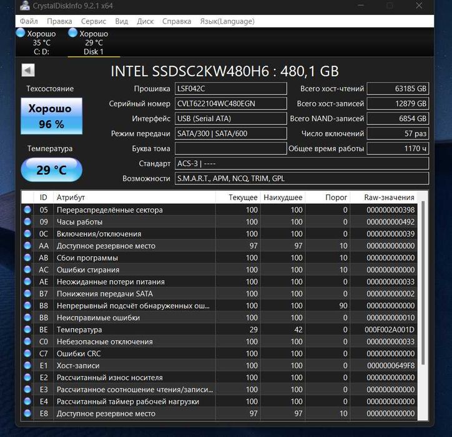The image size is (452, 437).
Task: Select the Неожиданные потери питания attribute text
Action: (111, 282)
